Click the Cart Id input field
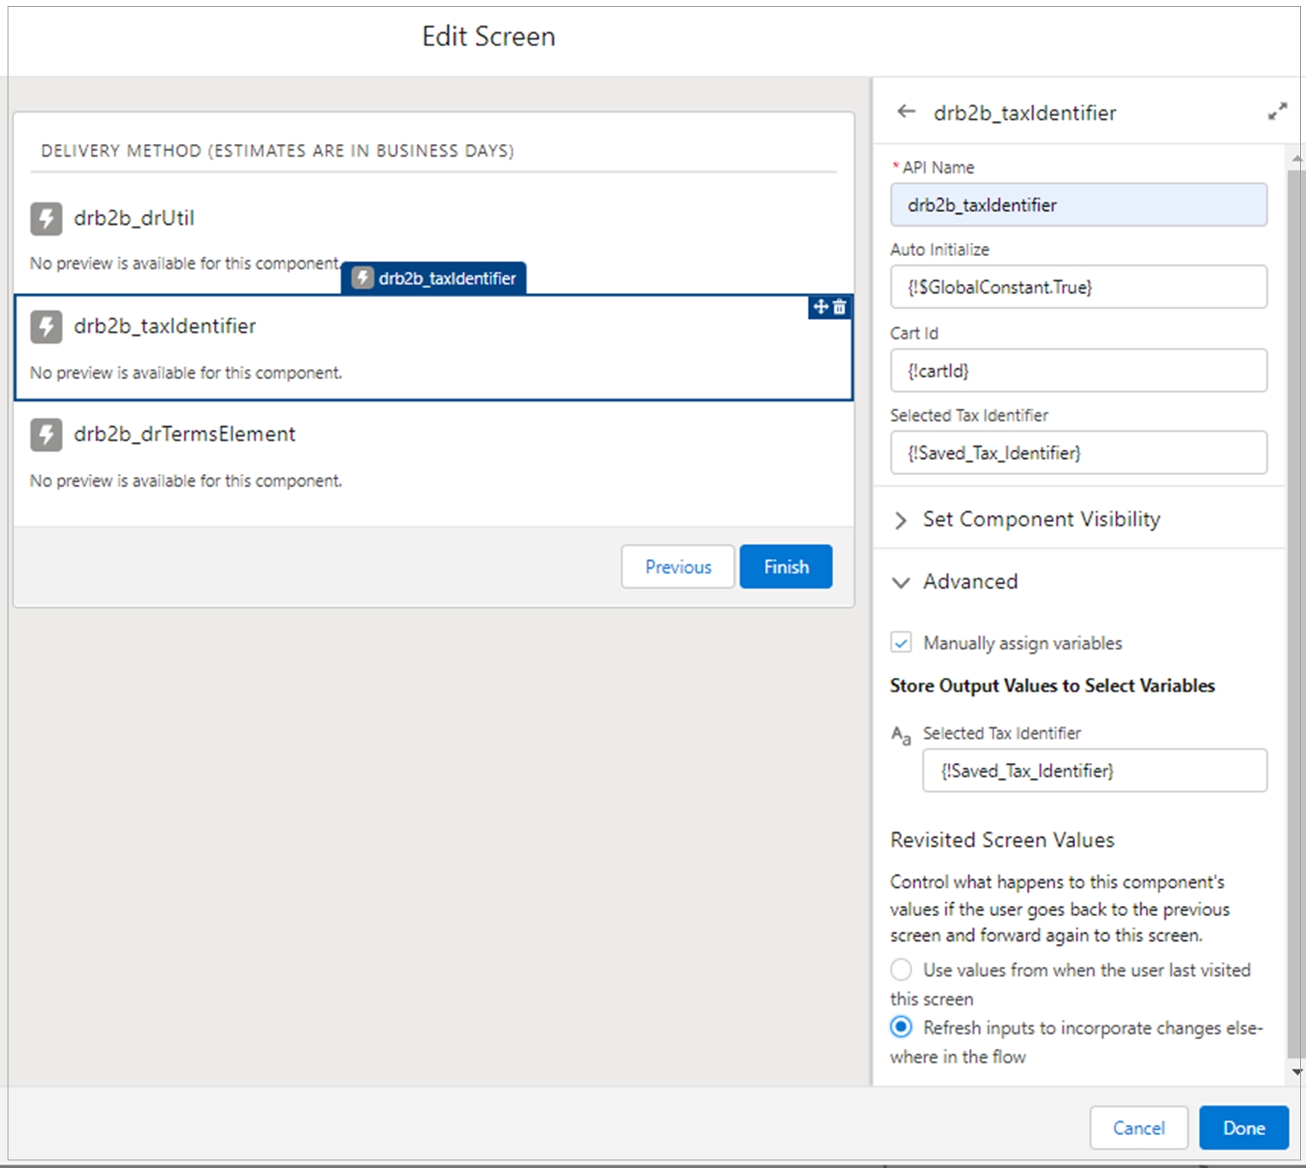Screen dimensions: 1306x1168 coord(1078,371)
